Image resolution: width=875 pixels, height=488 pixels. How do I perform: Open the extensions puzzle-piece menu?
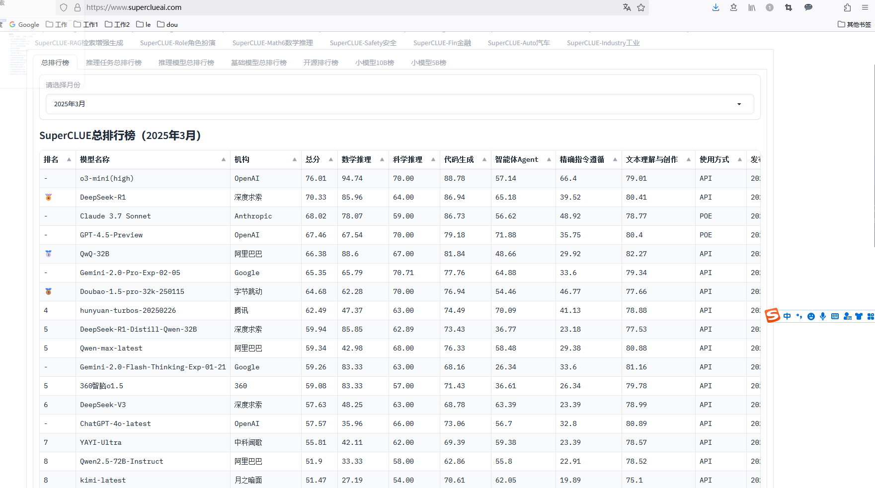847,7
